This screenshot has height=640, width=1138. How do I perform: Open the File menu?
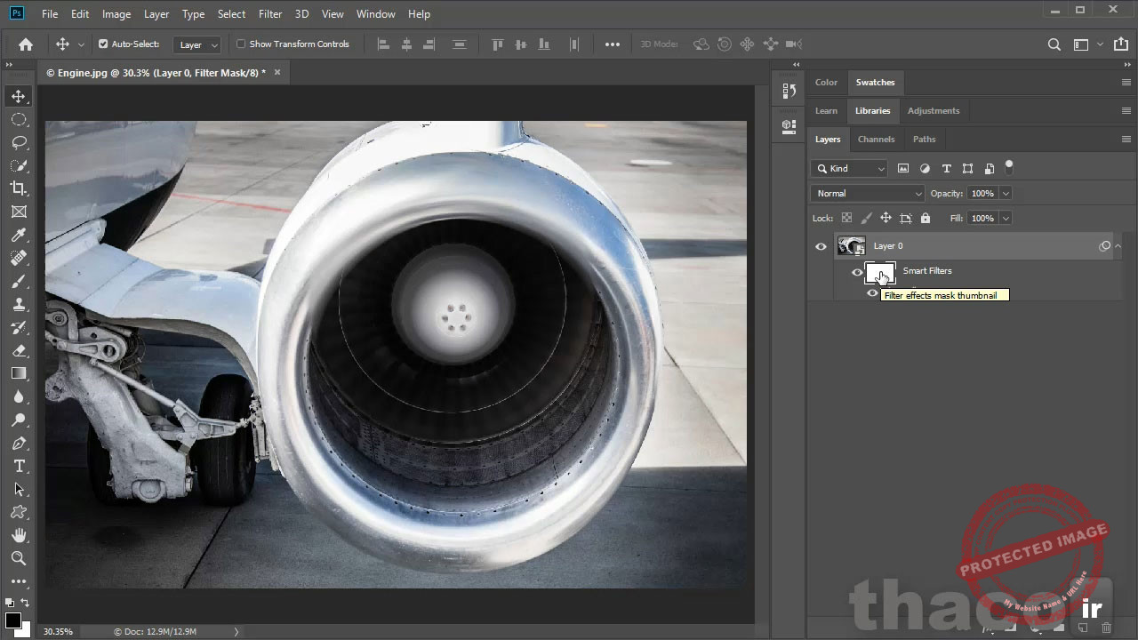[x=50, y=14]
